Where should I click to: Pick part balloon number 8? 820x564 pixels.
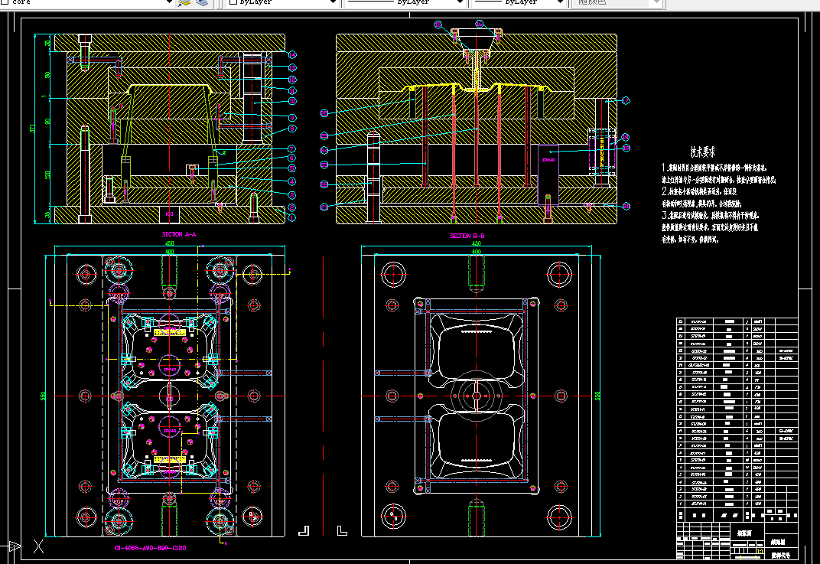[291, 129]
